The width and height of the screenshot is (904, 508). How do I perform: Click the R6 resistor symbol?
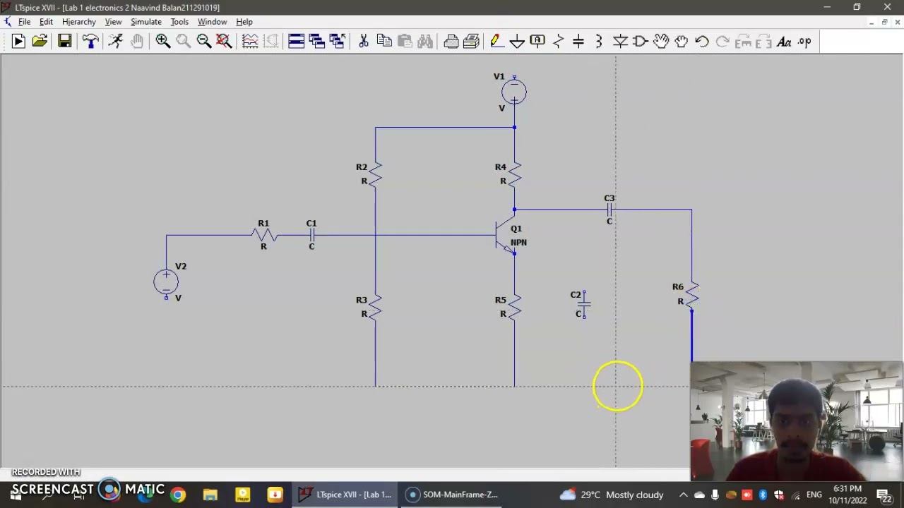(x=692, y=294)
